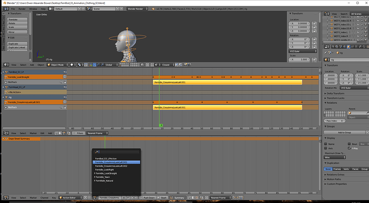The width and height of the screenshot is (369, 203).
Task: Enable the rotate manipulator icon
Action: [98, 65]
